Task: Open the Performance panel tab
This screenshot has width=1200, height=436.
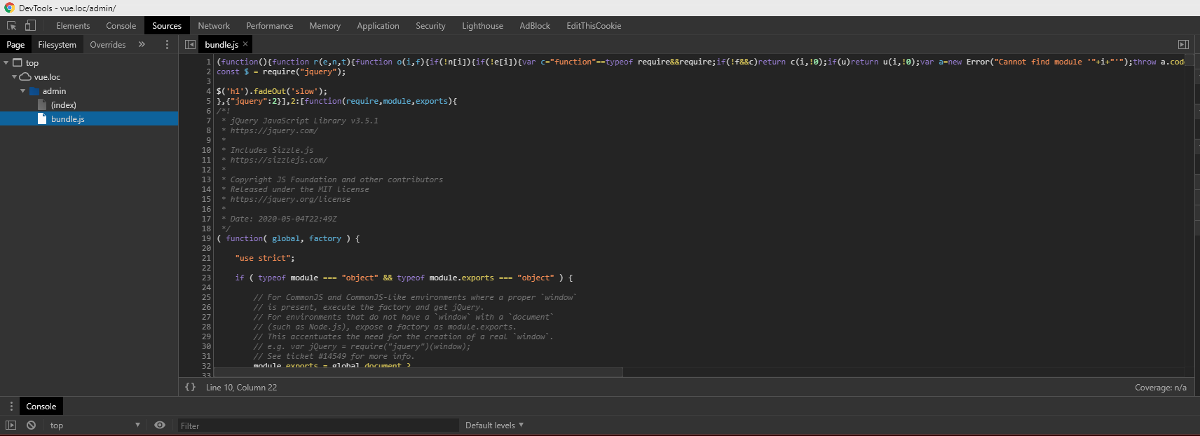Action: tap(270, 26)
